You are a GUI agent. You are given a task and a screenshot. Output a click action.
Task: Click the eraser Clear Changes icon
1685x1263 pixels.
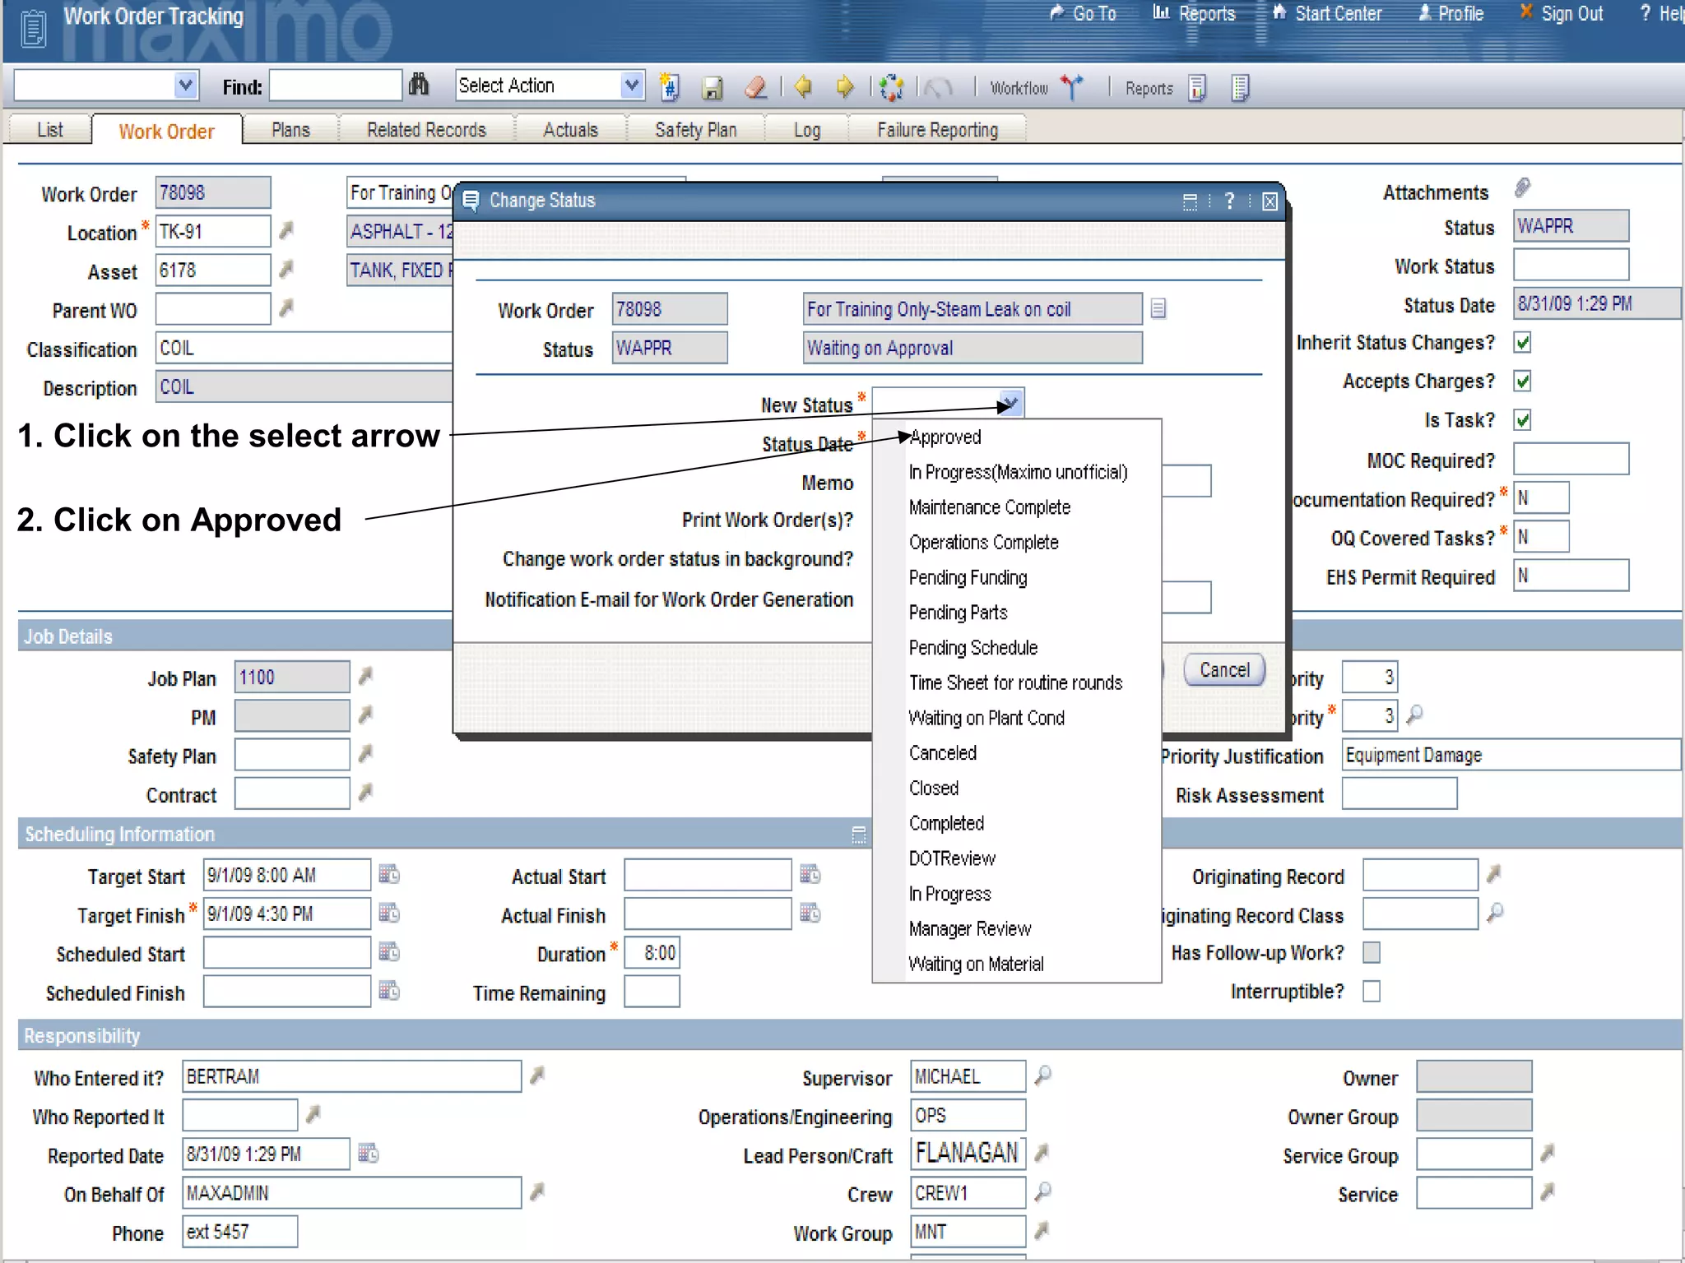coord(755,87)
